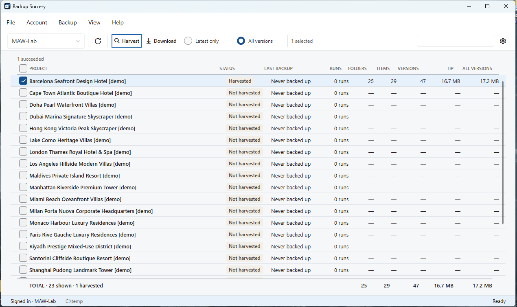Check the Los Angeles Hillside Modern Villas checkbox
This screenshot has width=517, height=307.
[23, 164]
